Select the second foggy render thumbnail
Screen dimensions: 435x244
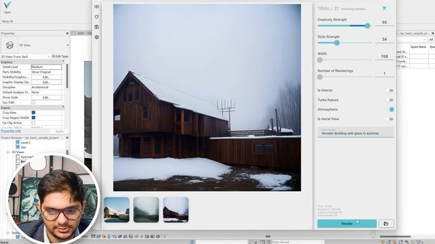tap(146, 209)
